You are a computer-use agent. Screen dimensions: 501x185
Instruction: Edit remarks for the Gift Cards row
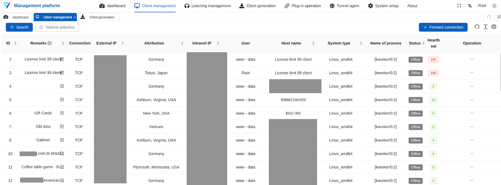(62, 113)
